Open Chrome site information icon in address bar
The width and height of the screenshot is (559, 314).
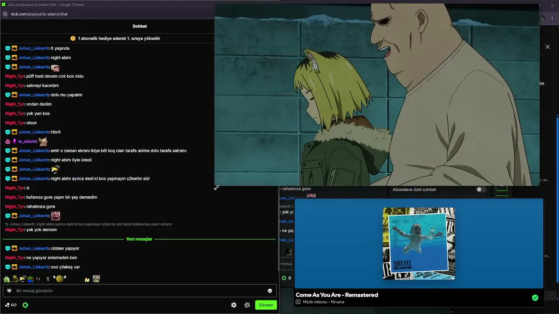pos(5,14)
